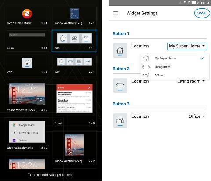Tap the Button 1 home icon

coord(120,50)
